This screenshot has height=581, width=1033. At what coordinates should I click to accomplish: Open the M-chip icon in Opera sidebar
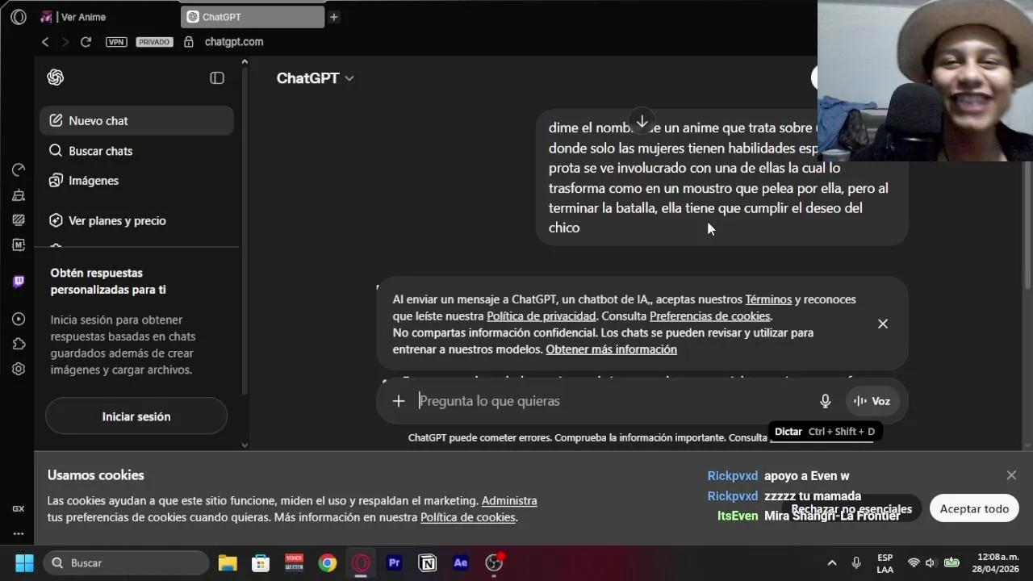pyautogui.click(x=19, y=245)
